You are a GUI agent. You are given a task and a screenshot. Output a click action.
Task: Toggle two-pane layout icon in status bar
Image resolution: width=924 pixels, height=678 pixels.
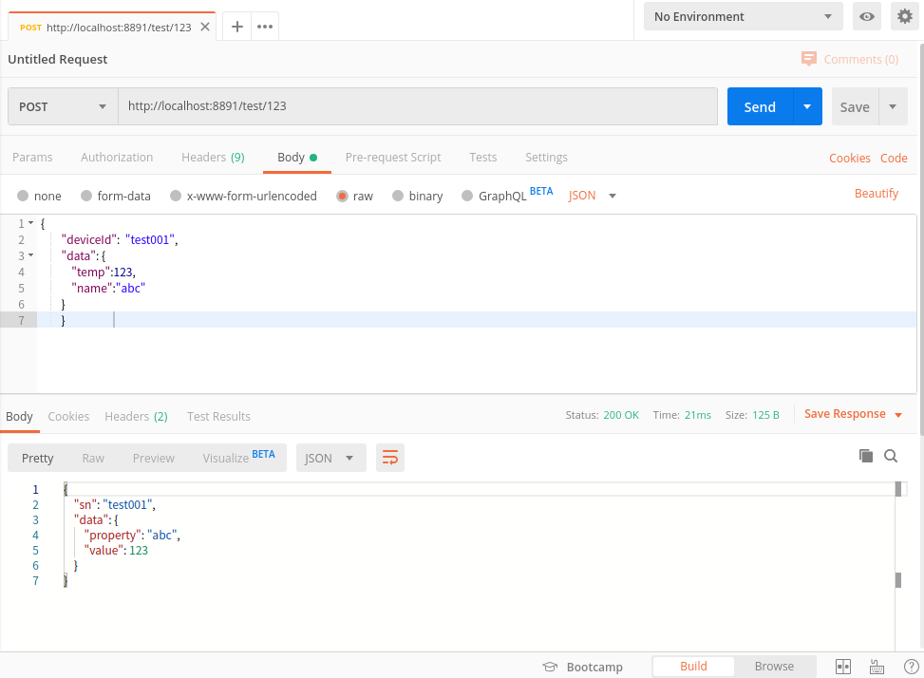pyautogui.click(x=843, y=667)
